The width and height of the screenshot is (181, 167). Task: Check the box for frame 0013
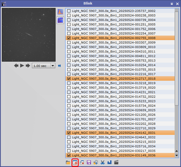click(69, 61)
